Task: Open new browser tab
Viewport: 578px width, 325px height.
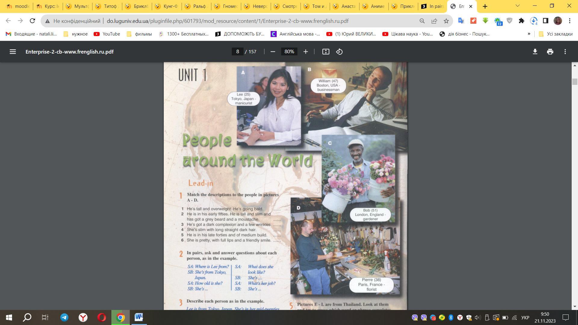Action: coord(485,6)
